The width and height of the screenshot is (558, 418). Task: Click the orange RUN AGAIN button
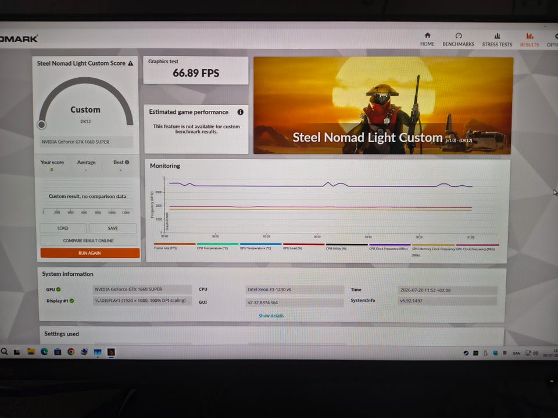(90, 253)
